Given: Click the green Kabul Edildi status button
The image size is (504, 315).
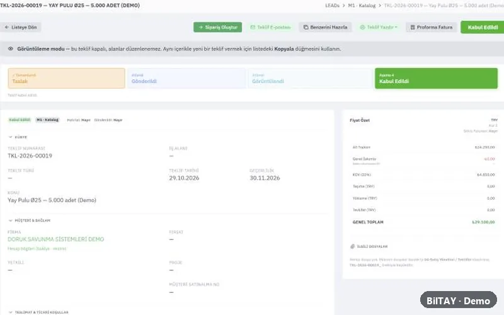Looking at the screenshot, I should point(483,27).
